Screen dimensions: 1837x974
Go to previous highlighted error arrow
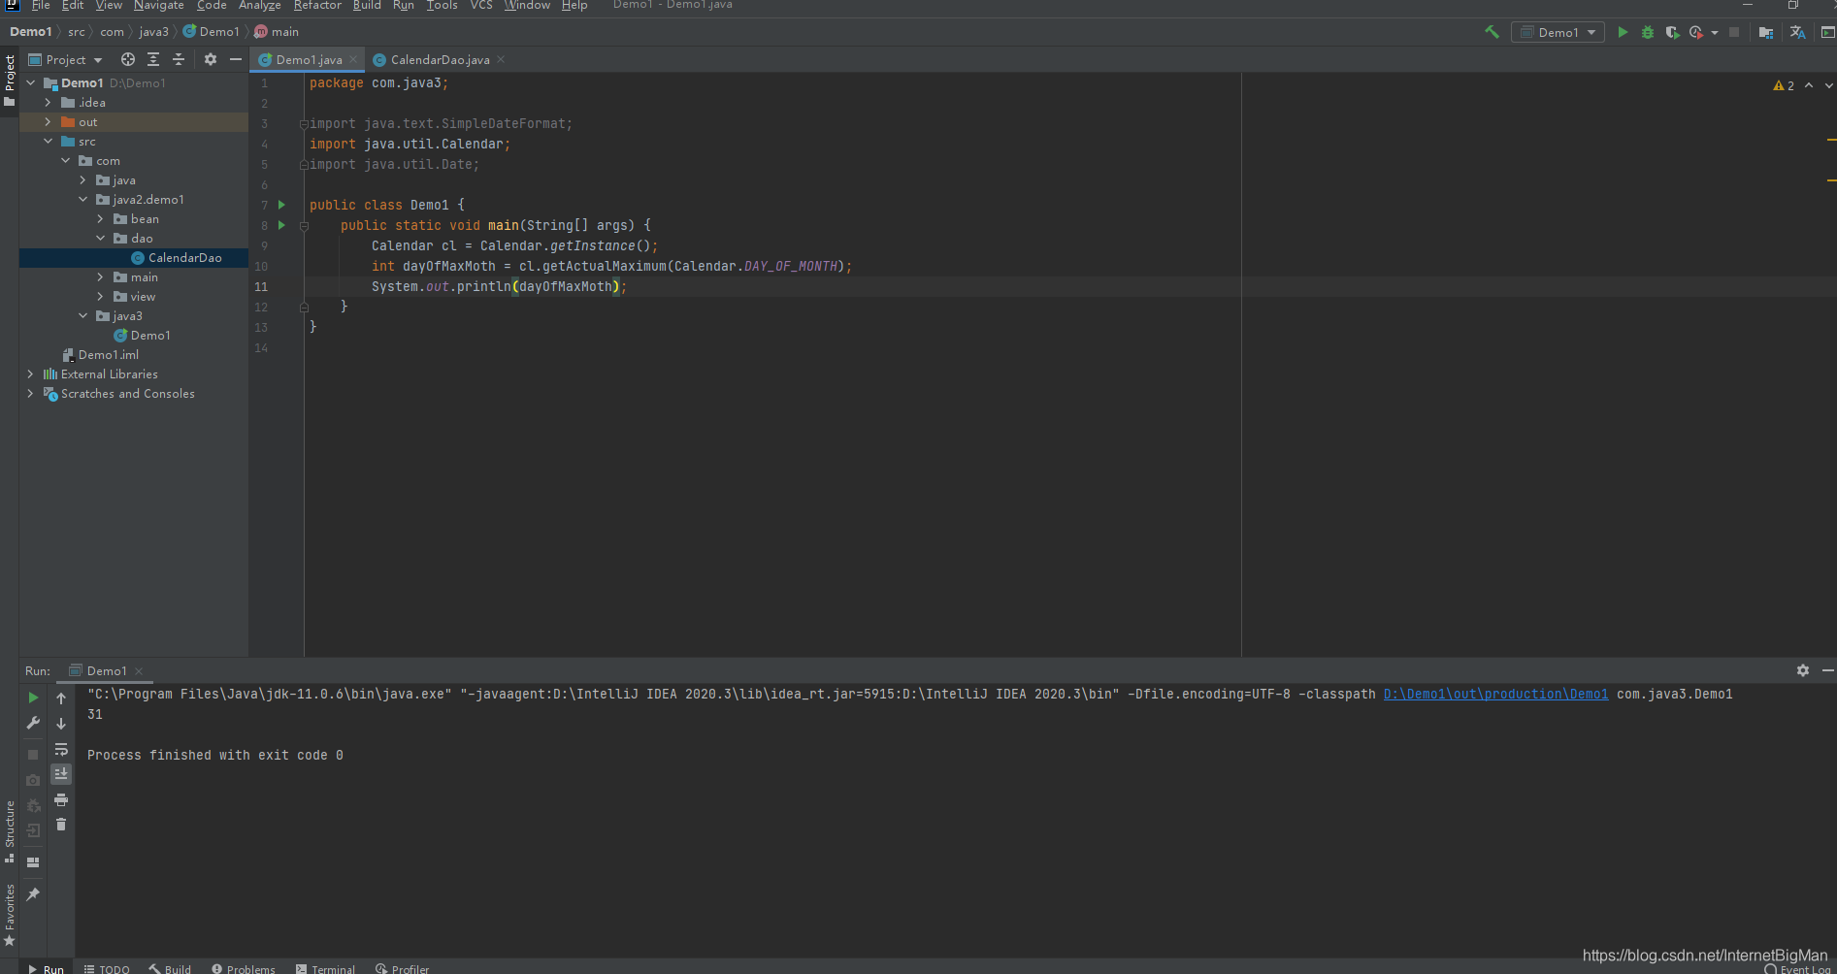pos(1809,85)
